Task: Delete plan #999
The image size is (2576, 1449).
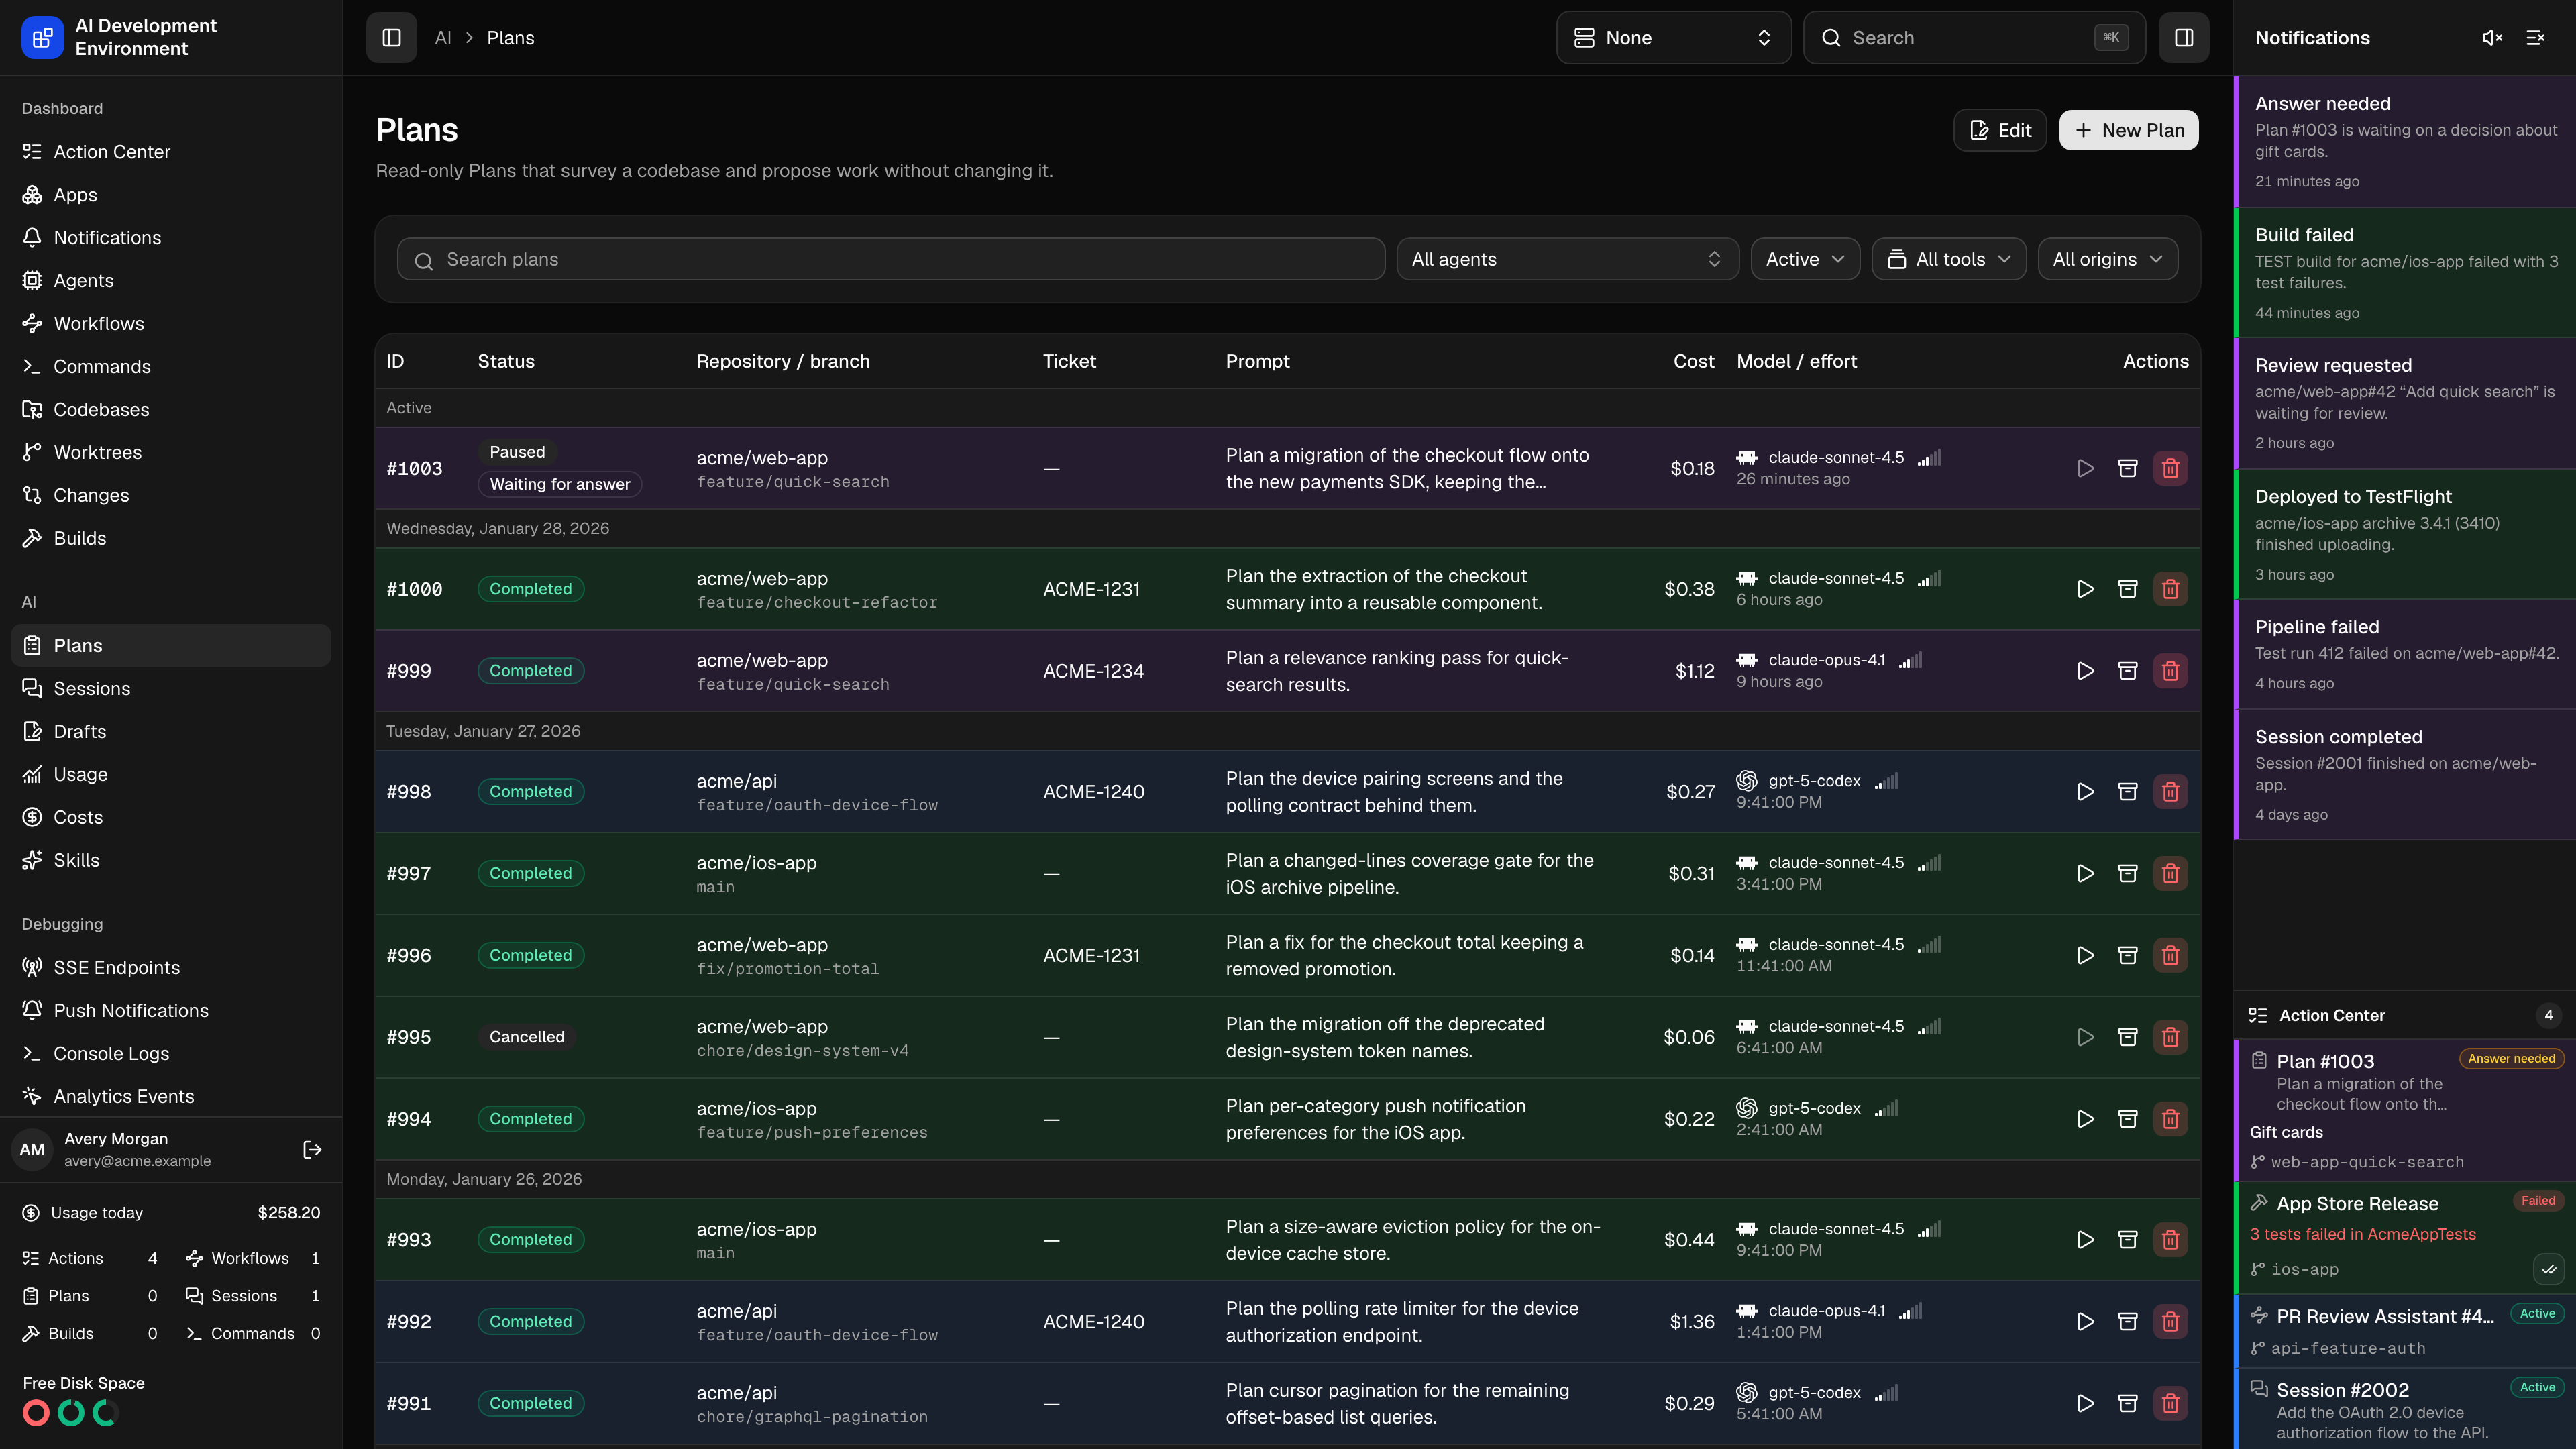Action: pos(2170,671)
